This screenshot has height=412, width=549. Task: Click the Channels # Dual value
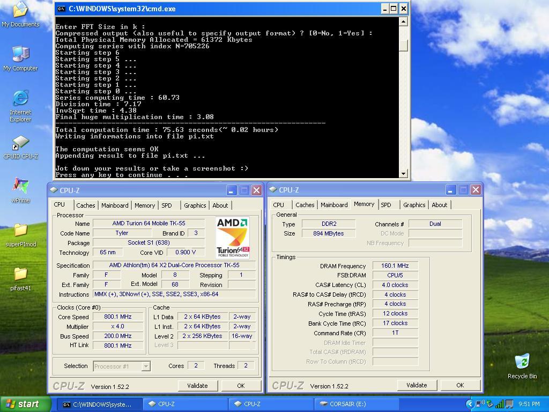tap(435, 224)
